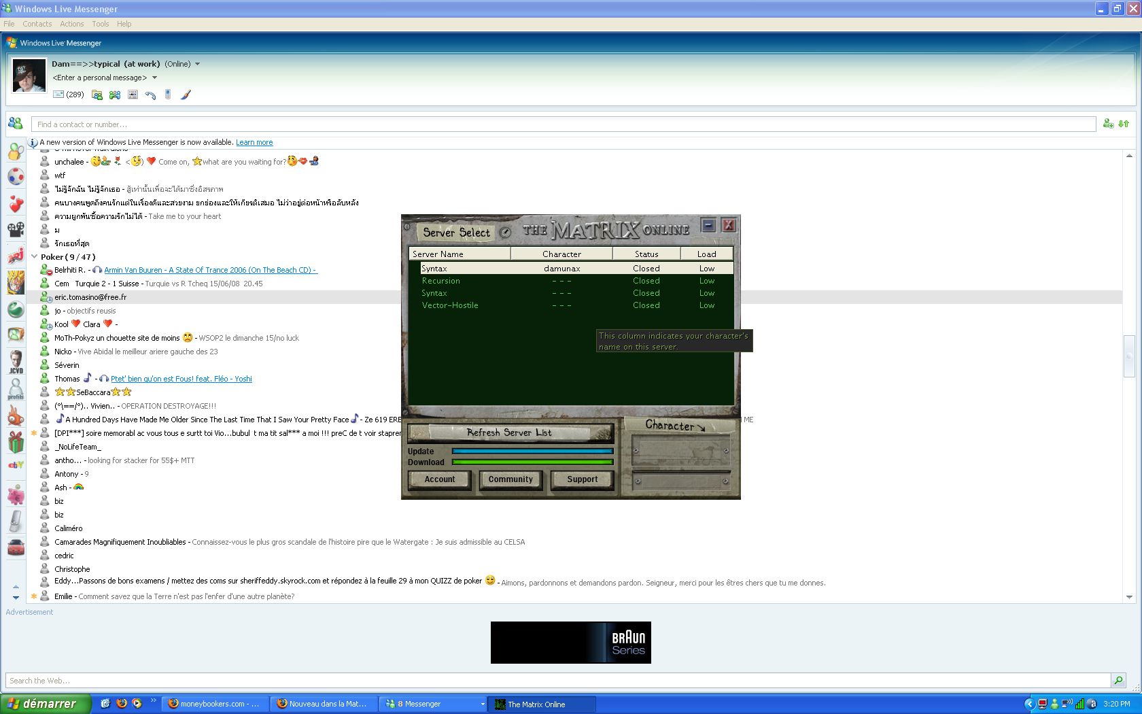Click the Messenger contacts icon beside the search box
This screenshot has width=1142, height=714.
tap(15, 124)
